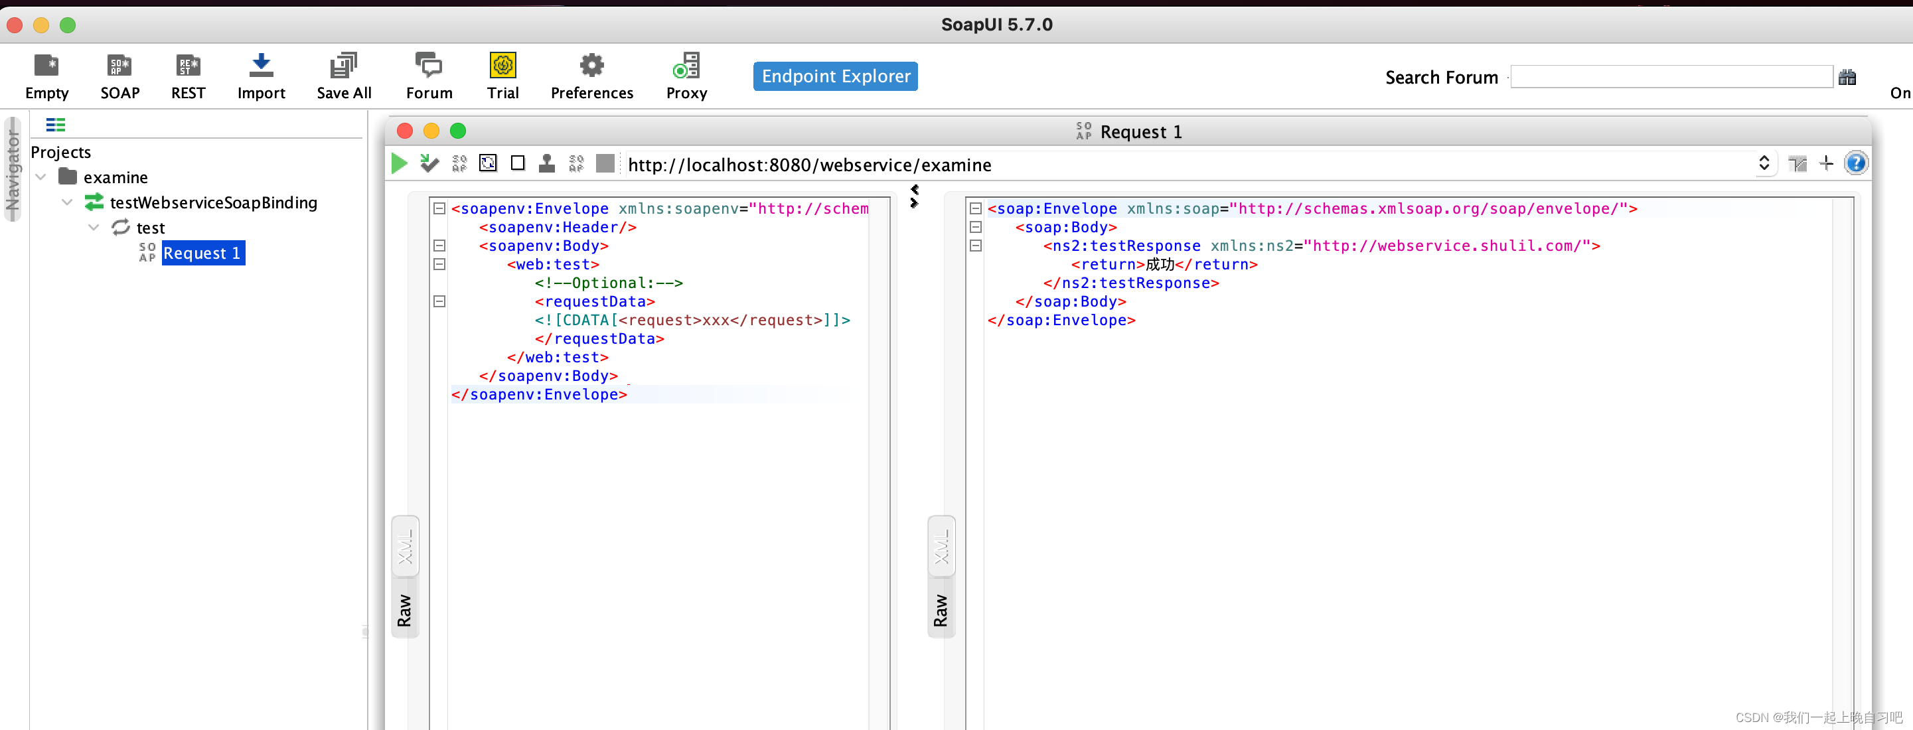Submit the request with the green play arrow
The height and width of the screenshot is (730, 1913).
398,163
